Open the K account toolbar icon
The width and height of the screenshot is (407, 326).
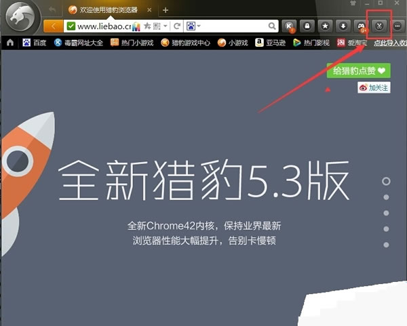[289, 26]
